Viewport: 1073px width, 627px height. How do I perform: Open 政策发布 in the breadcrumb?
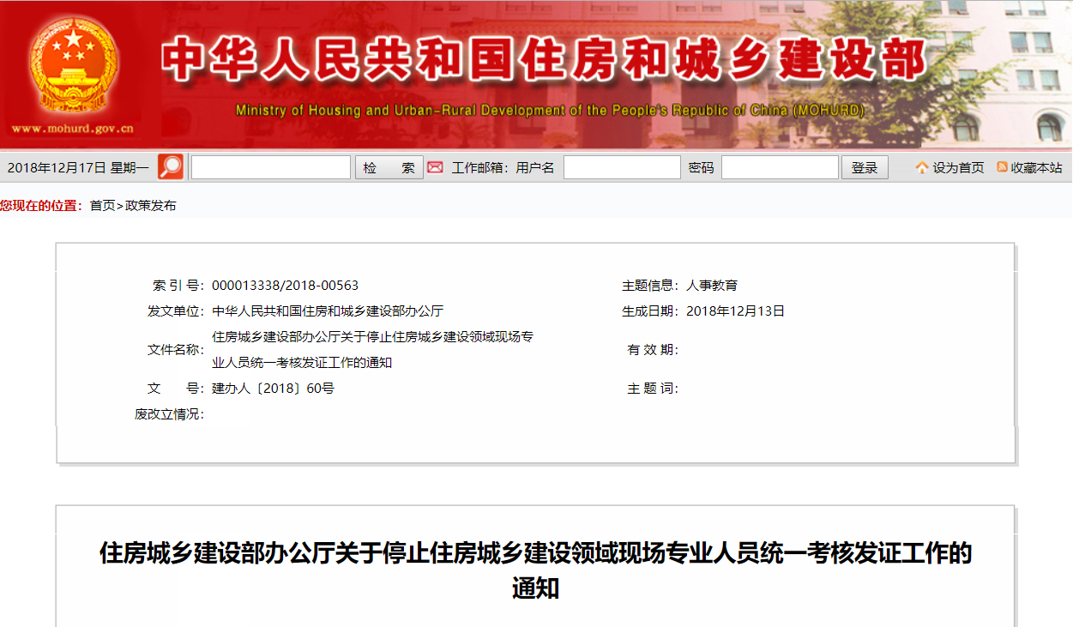(x=151, y=206)
